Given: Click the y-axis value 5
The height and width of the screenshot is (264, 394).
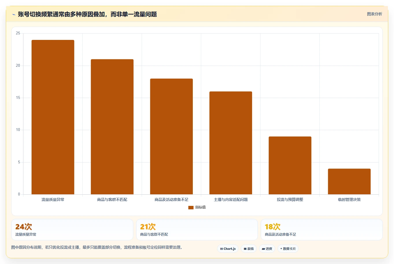Looking at the screenshot, I should click(19, 162).
